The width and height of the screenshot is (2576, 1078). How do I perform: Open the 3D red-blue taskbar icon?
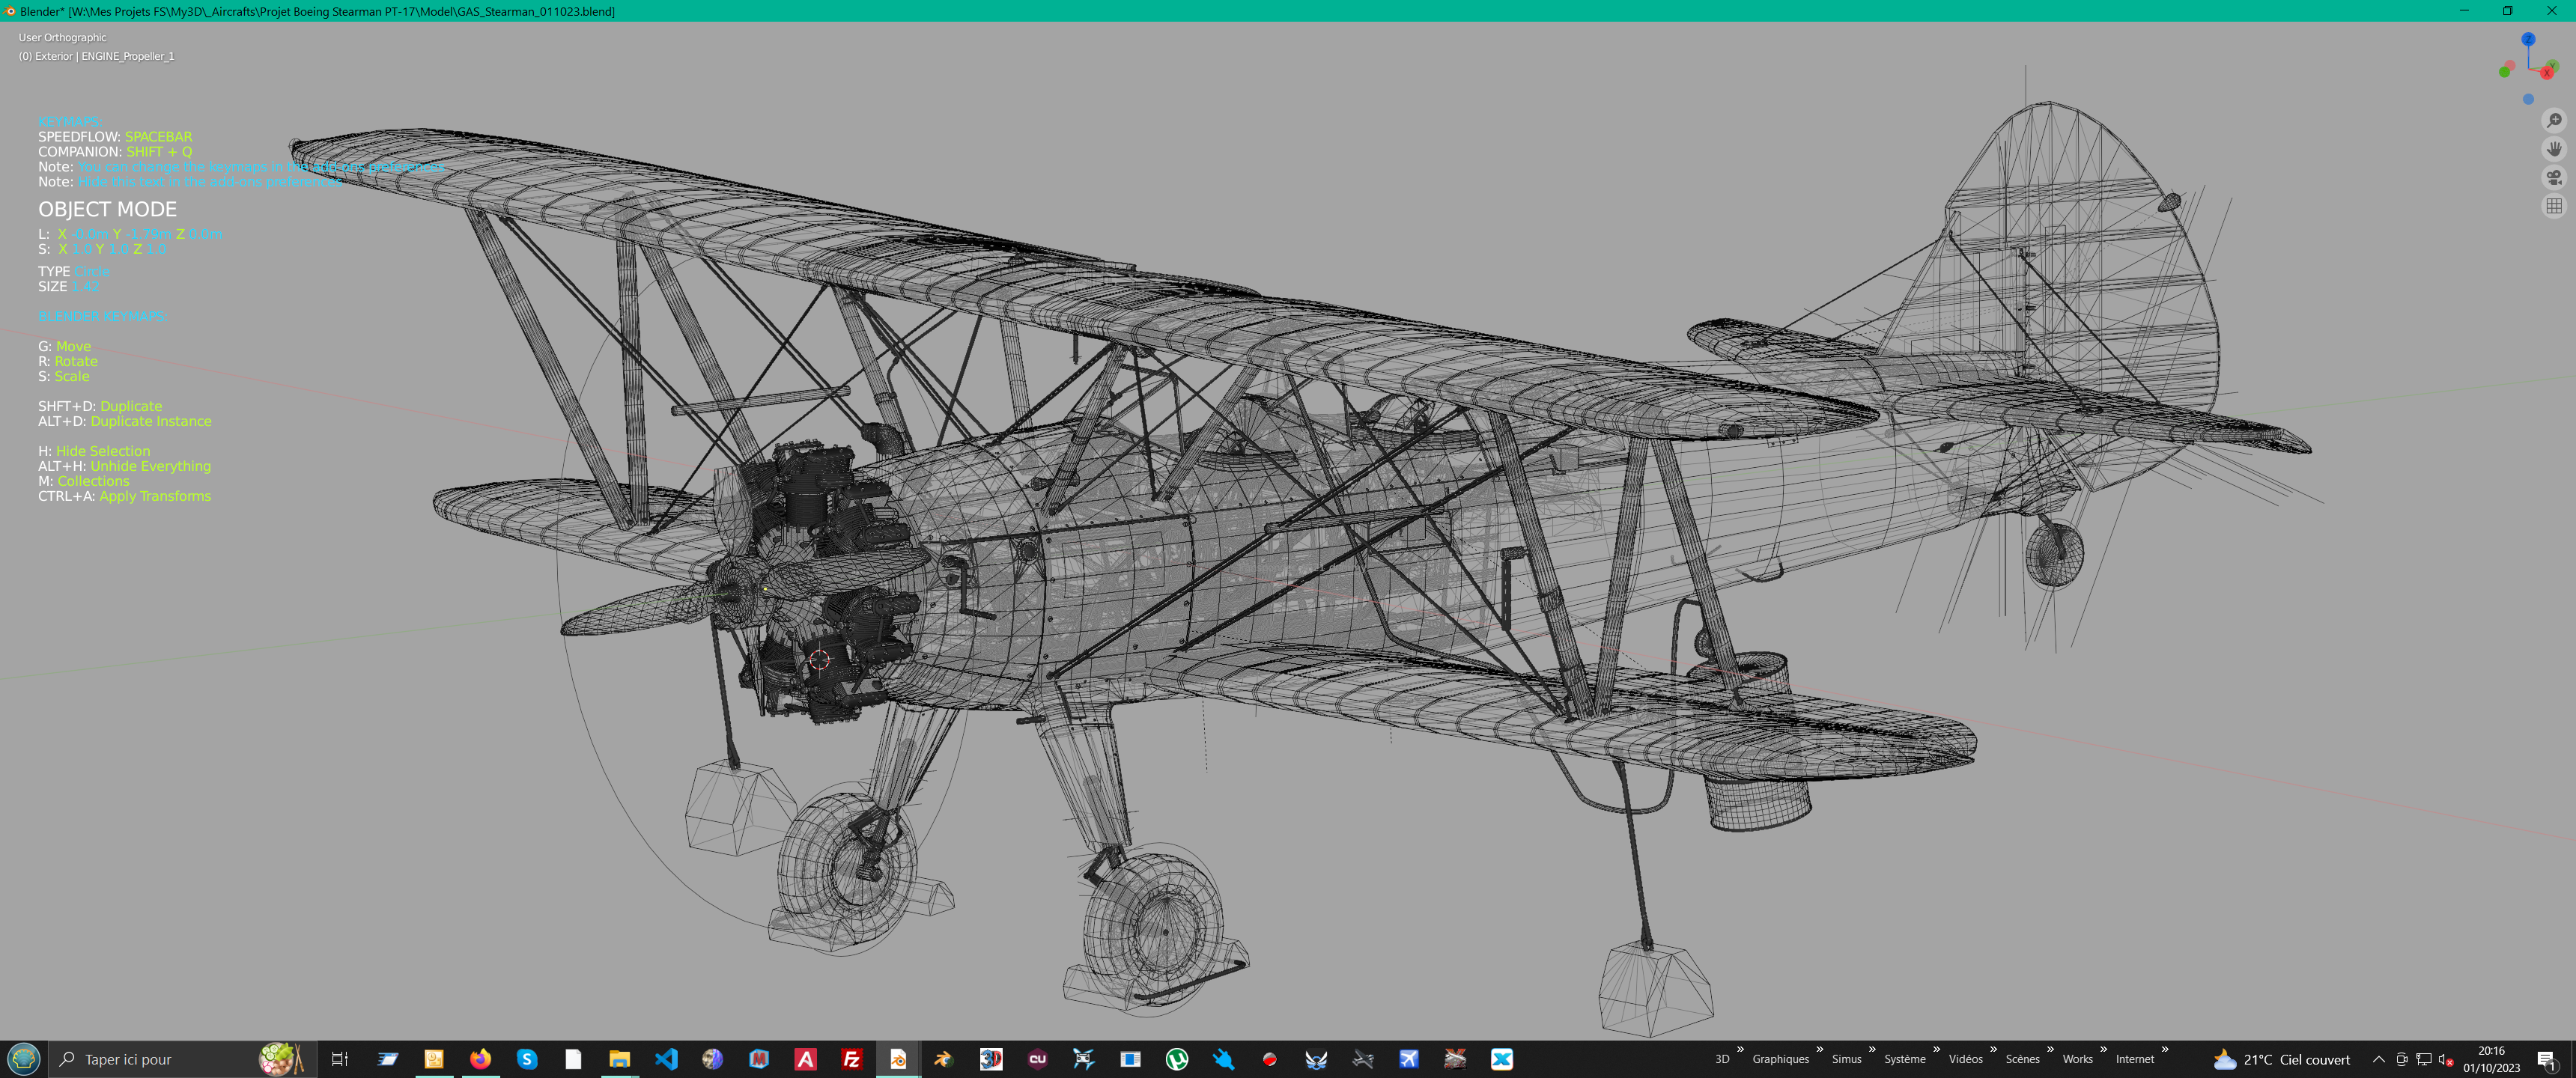991,1059
